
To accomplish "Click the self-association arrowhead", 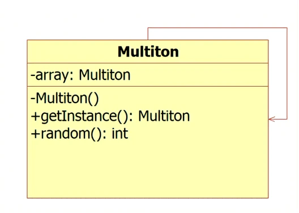I will click(272, 119).
